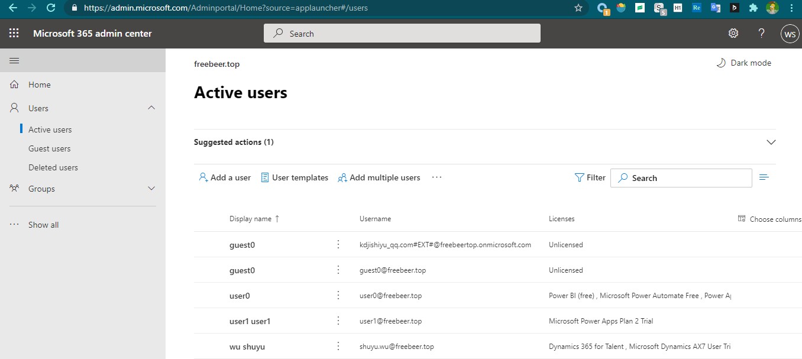Click the freebeer.top organization name
802x359 pixels.
click(x=216, y=64)
